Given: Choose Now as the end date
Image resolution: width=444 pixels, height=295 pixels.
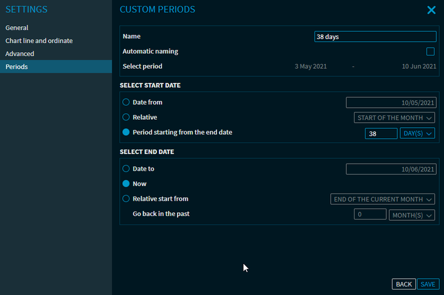Looking at the screenshot, I should (126, 184).
